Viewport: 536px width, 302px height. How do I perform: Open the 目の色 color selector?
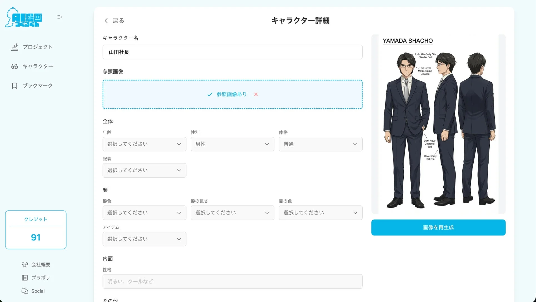320,213
